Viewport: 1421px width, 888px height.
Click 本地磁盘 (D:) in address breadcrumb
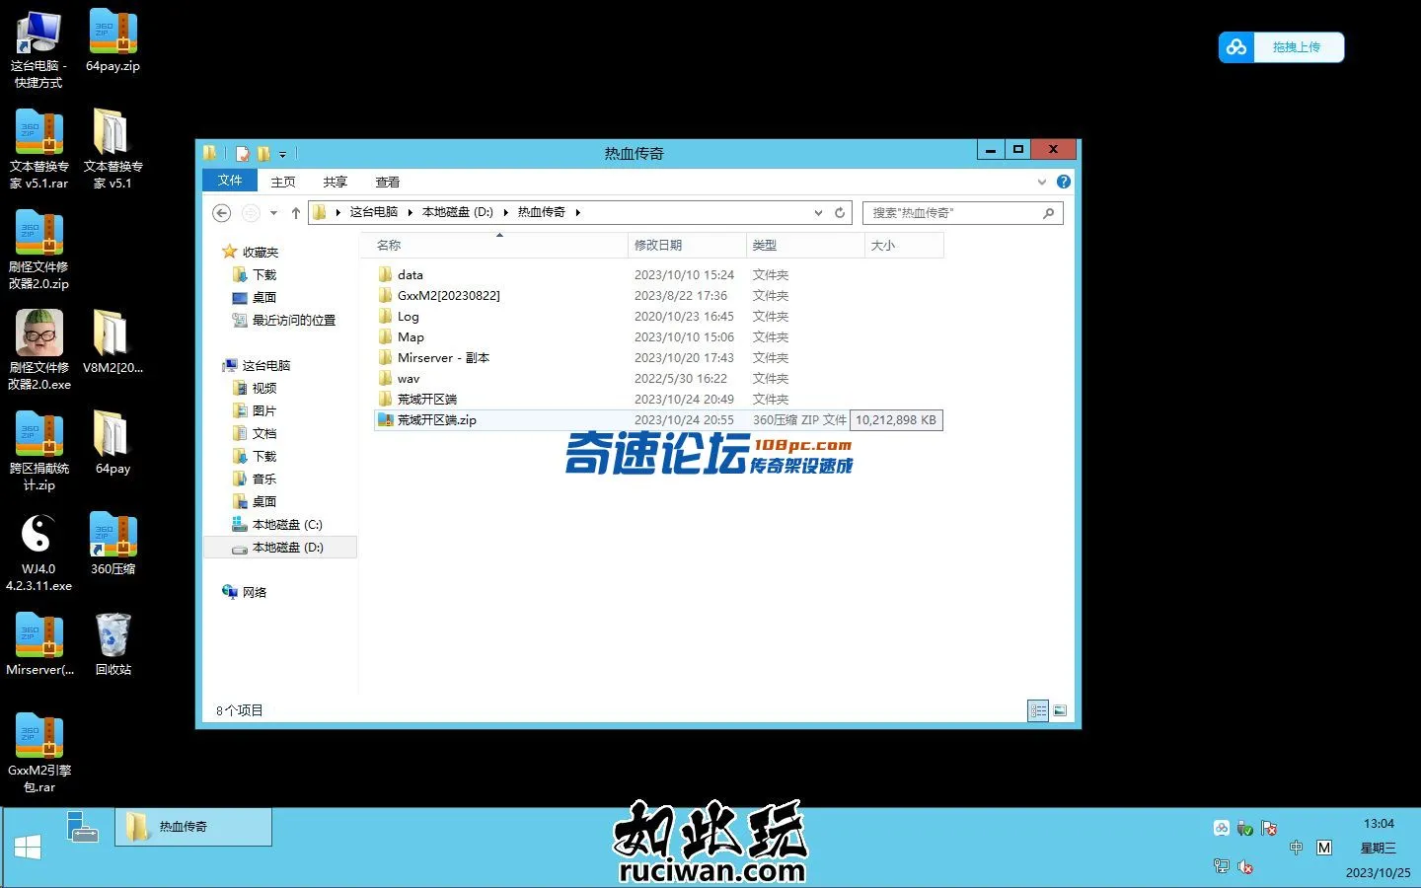[458, 212]
